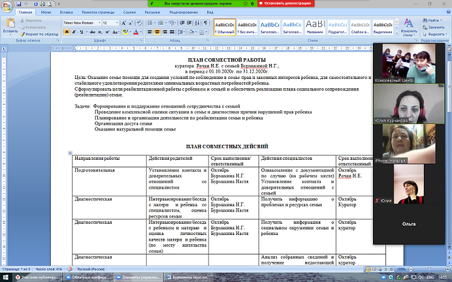
Task: Toggle subscript formatting
Action: click(100, 32)
